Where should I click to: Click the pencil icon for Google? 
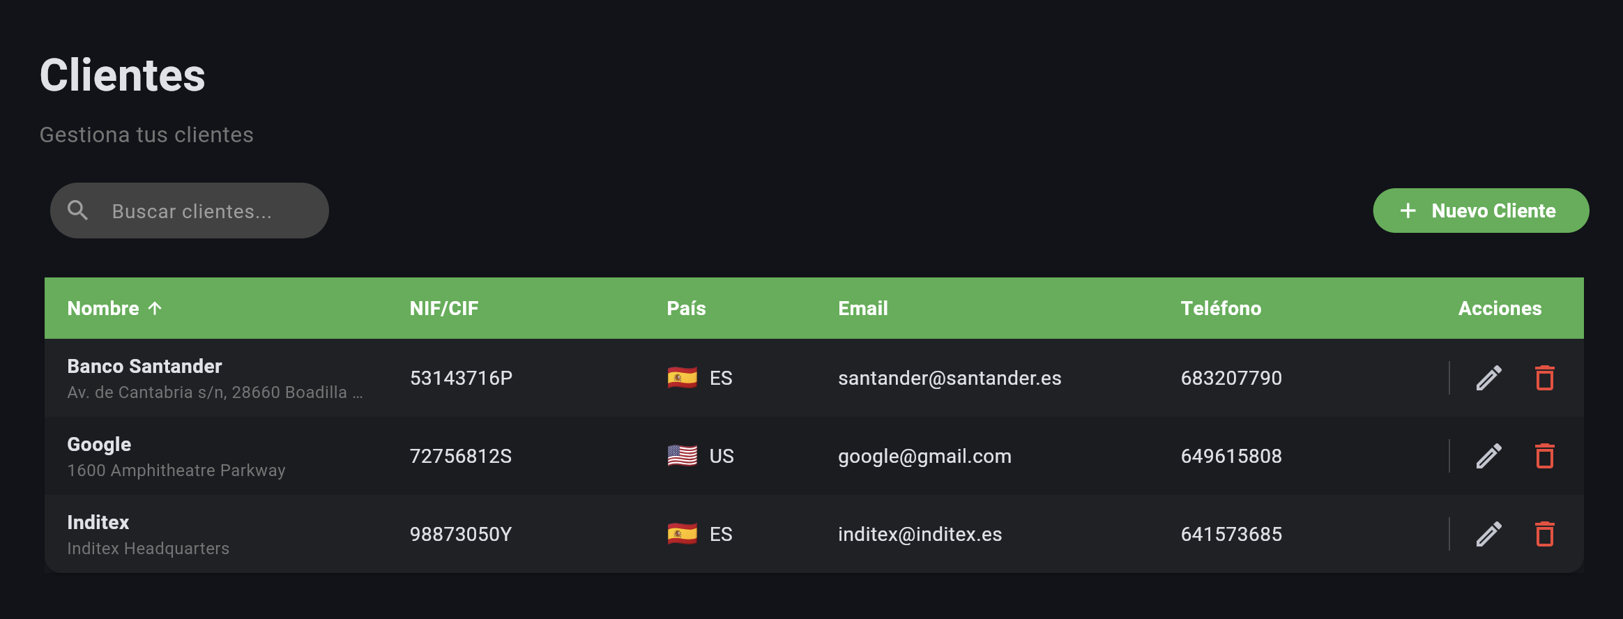(x=1488, y=456)
